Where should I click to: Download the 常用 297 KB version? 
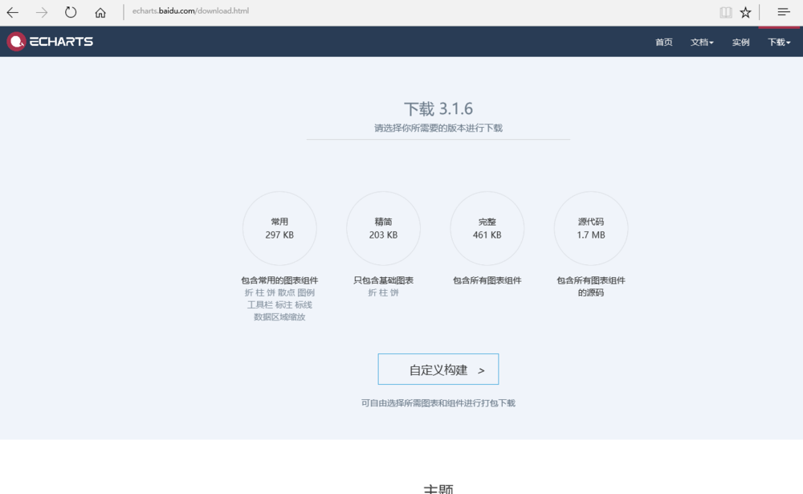tap(279, 228)
